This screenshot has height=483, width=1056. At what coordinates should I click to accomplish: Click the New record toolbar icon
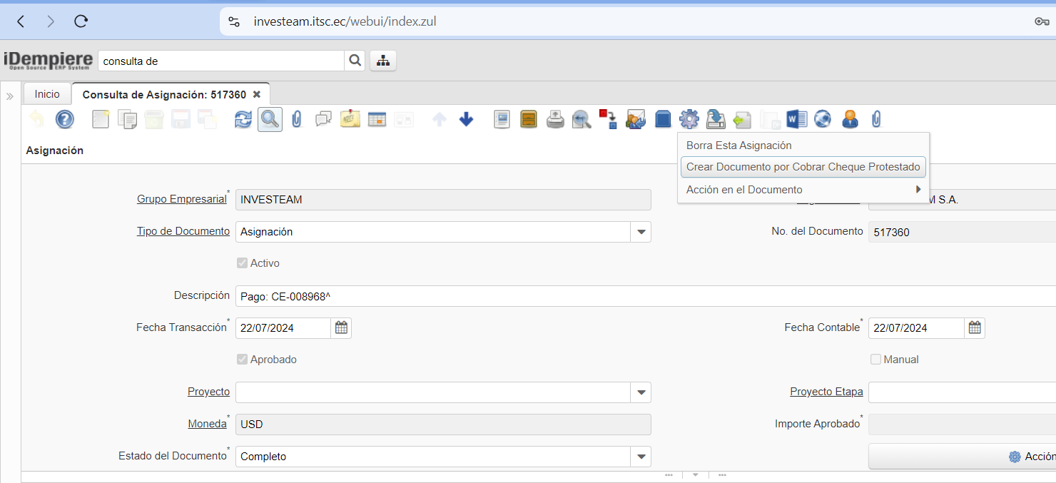(101, 119)
